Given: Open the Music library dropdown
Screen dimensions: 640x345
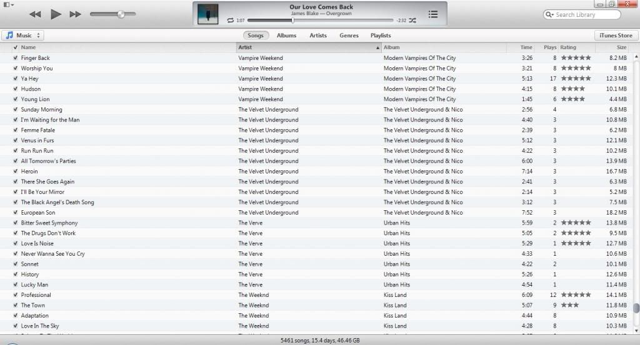Looking at the screenshot, I should [22, 36].
